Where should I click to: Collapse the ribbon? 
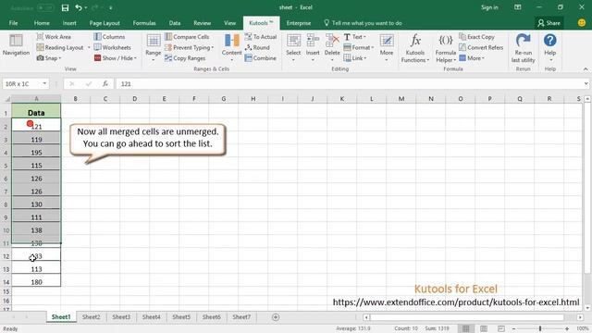click(x=586, y=69)
